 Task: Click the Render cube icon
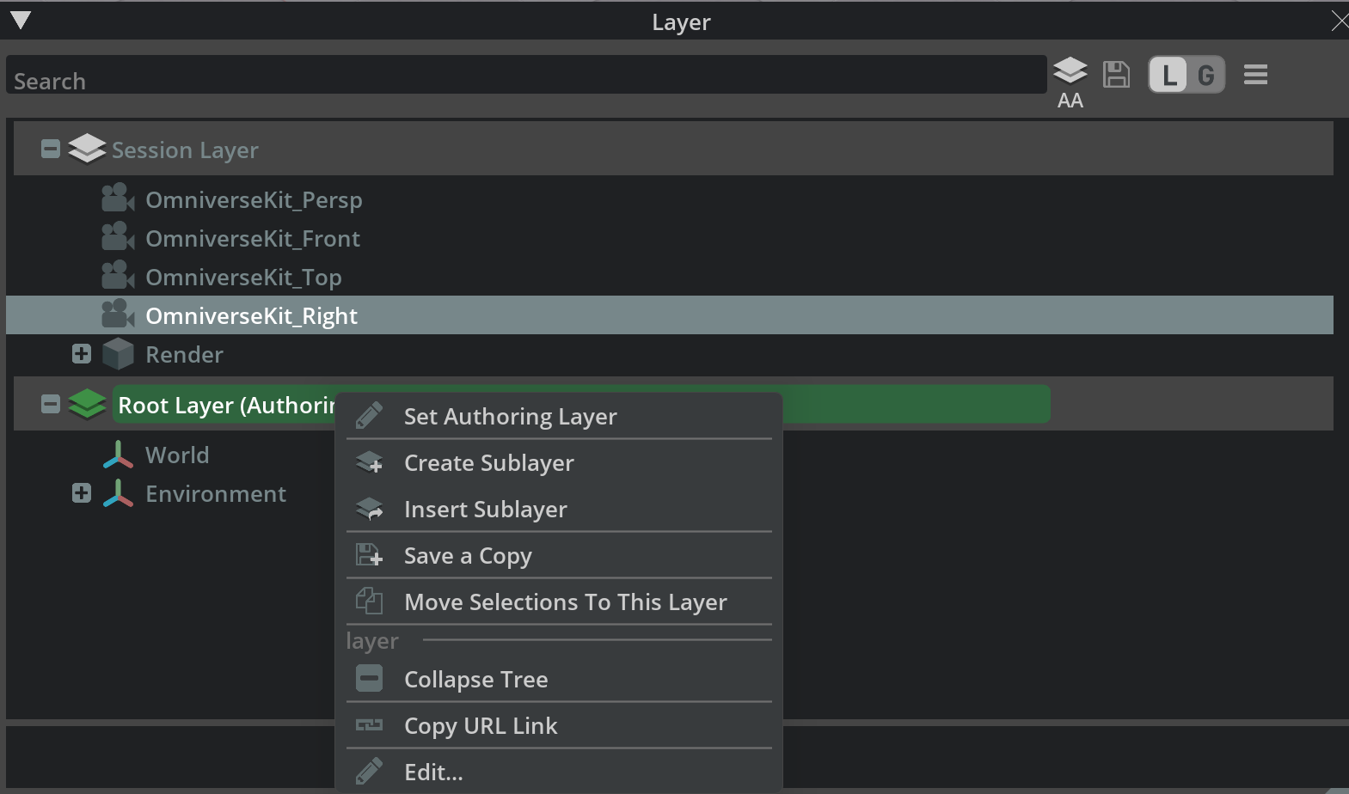pos(118,354)
